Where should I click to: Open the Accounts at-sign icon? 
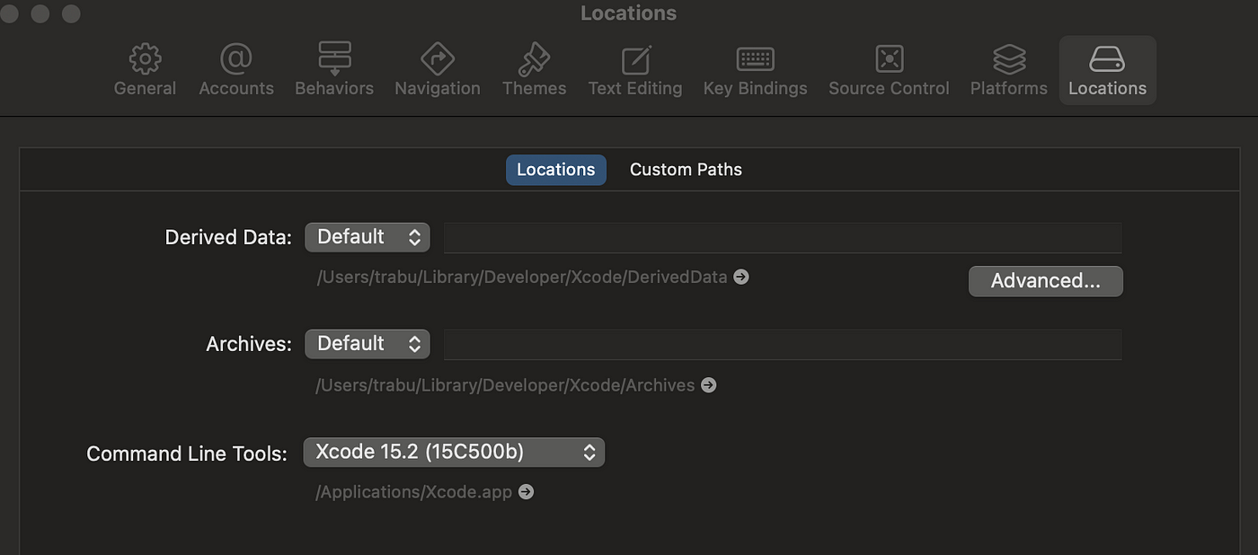coord(235,59)
